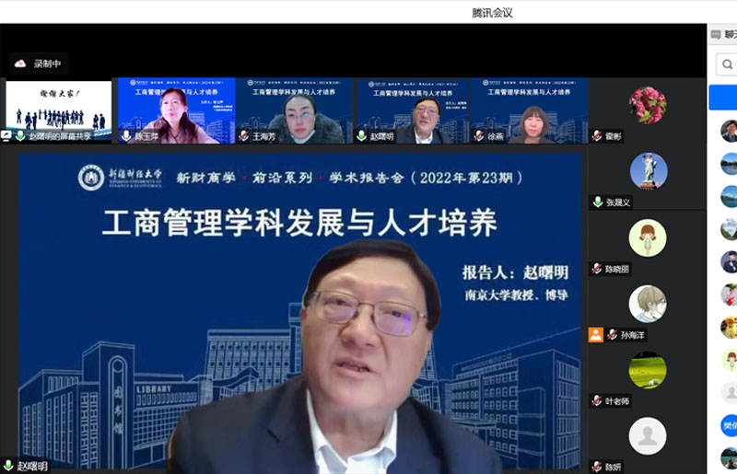Click the muted mic icon beside 翟彬
The image size is (737, 474).
pyautogui.click(x=597, y=135)
